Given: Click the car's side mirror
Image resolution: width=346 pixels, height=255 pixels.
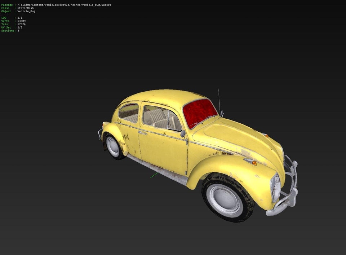Looking at the screenshot, I should click(x=183, y=133).
